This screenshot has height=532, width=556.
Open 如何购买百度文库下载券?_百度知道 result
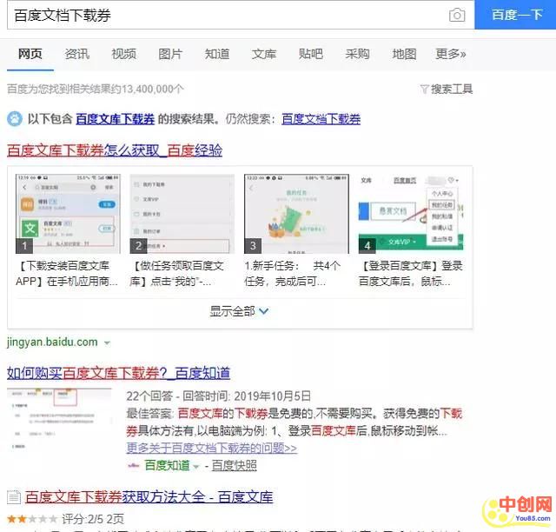click(118, 373)
